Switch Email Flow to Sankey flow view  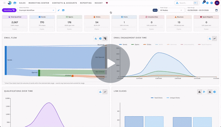point(105,38)
